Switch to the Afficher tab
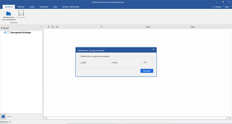 click(21, 7)
